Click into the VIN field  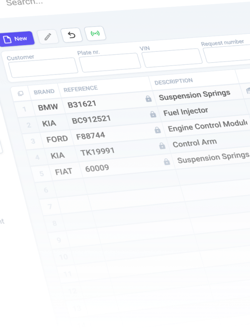click(x=172, y=58)
